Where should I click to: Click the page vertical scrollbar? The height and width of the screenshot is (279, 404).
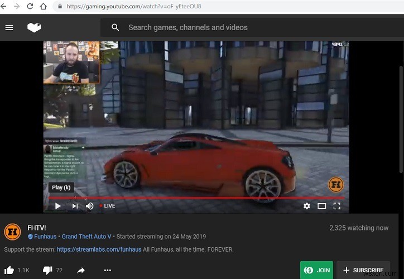401,119
